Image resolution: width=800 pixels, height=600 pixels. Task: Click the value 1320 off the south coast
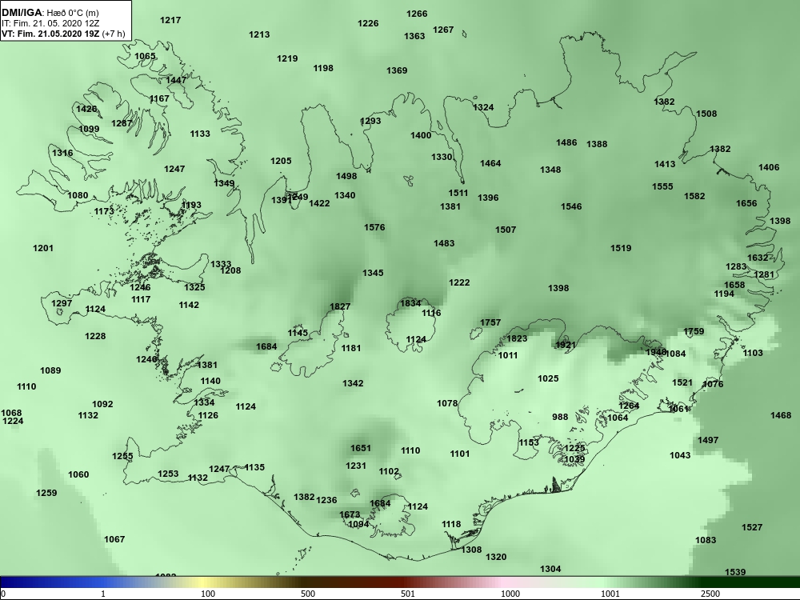(x=496, y=557)
